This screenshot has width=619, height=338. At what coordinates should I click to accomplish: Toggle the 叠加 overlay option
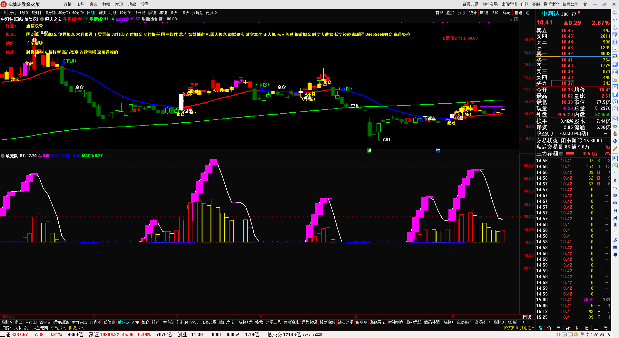[x=450, y=13]
